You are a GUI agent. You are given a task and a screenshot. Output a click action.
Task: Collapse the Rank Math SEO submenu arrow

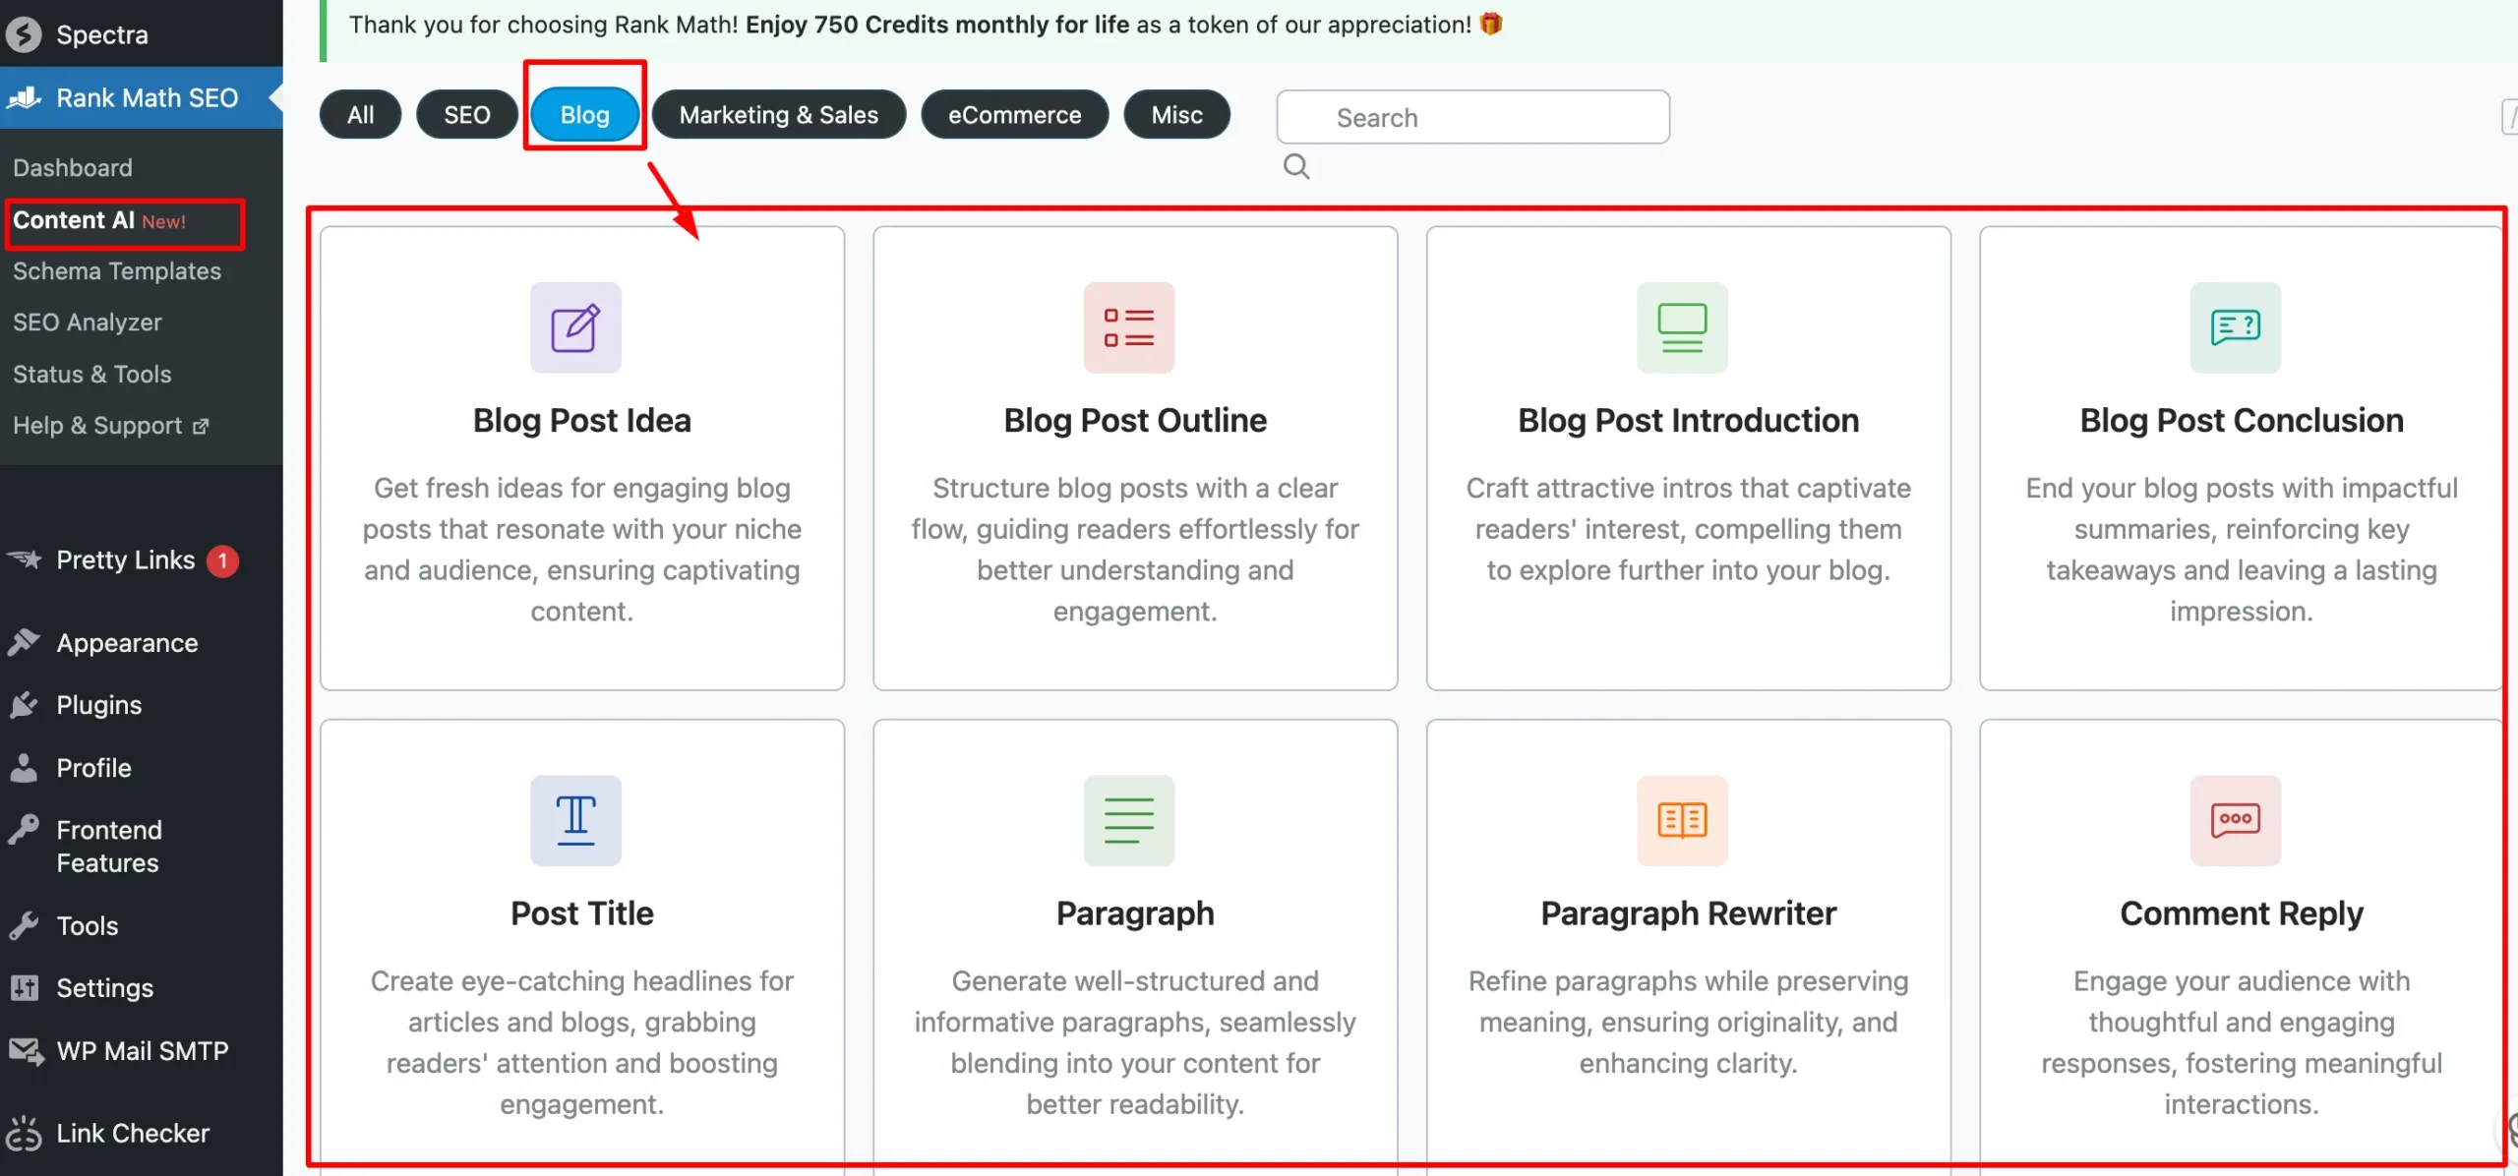pos(276,98)
